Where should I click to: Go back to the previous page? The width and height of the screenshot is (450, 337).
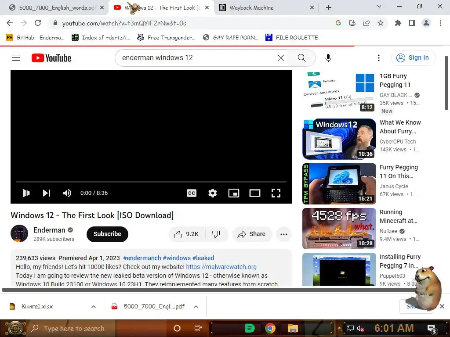(10, 23)
